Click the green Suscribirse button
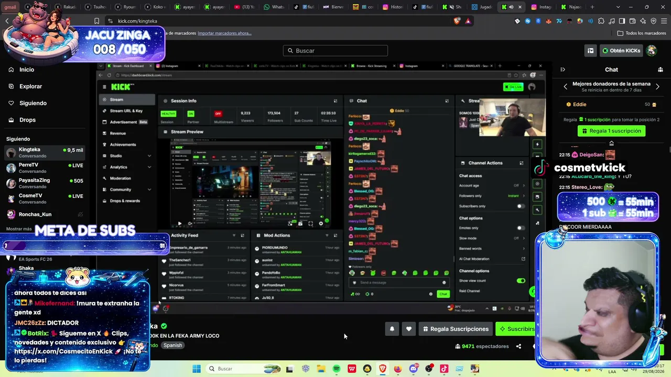 [x=516, y=329]
